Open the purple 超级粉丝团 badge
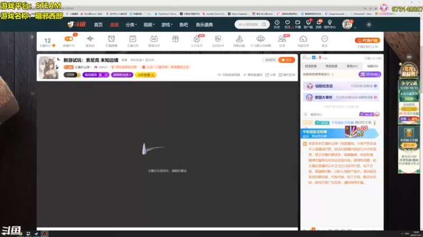This screenshot has height=237, width=423. click(122, 75)
